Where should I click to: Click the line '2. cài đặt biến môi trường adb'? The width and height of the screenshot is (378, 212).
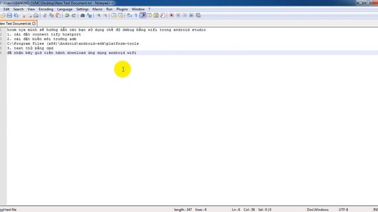(x=42, y=39)
